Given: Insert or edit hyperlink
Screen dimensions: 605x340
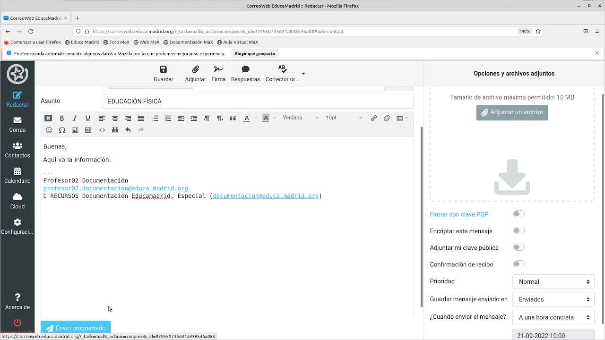Looking at the screenshot, I should [x=374, y=118].
